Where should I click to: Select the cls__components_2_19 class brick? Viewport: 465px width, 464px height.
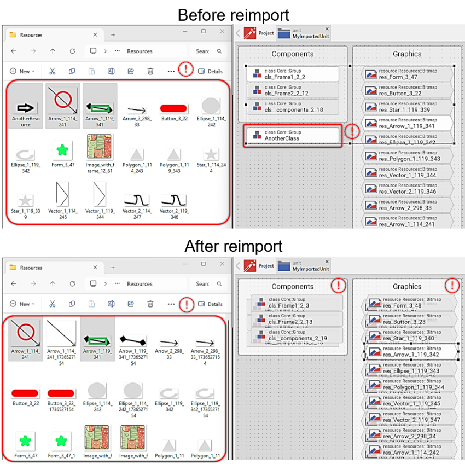(297, 335)
